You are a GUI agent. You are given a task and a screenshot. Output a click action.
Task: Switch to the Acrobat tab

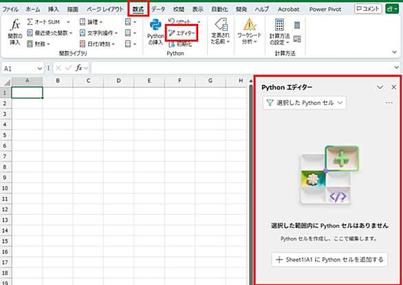tap(288, 10)
